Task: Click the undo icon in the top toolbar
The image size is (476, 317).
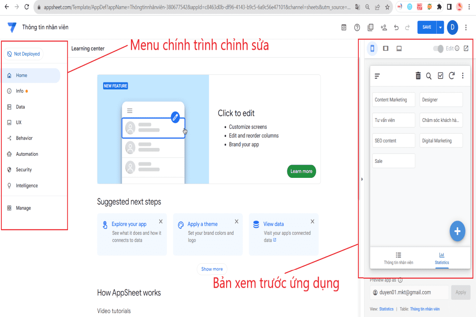Action: pos(396,27)
